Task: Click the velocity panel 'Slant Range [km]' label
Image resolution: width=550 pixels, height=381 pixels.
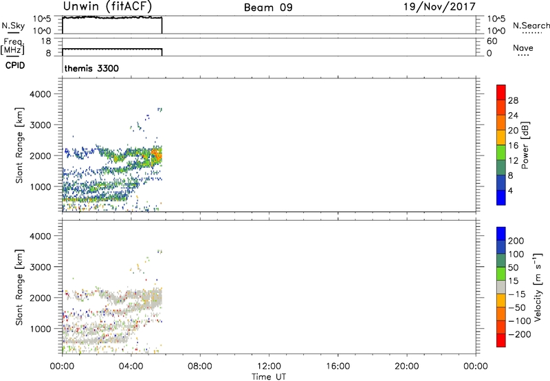Action: [19, 287]
